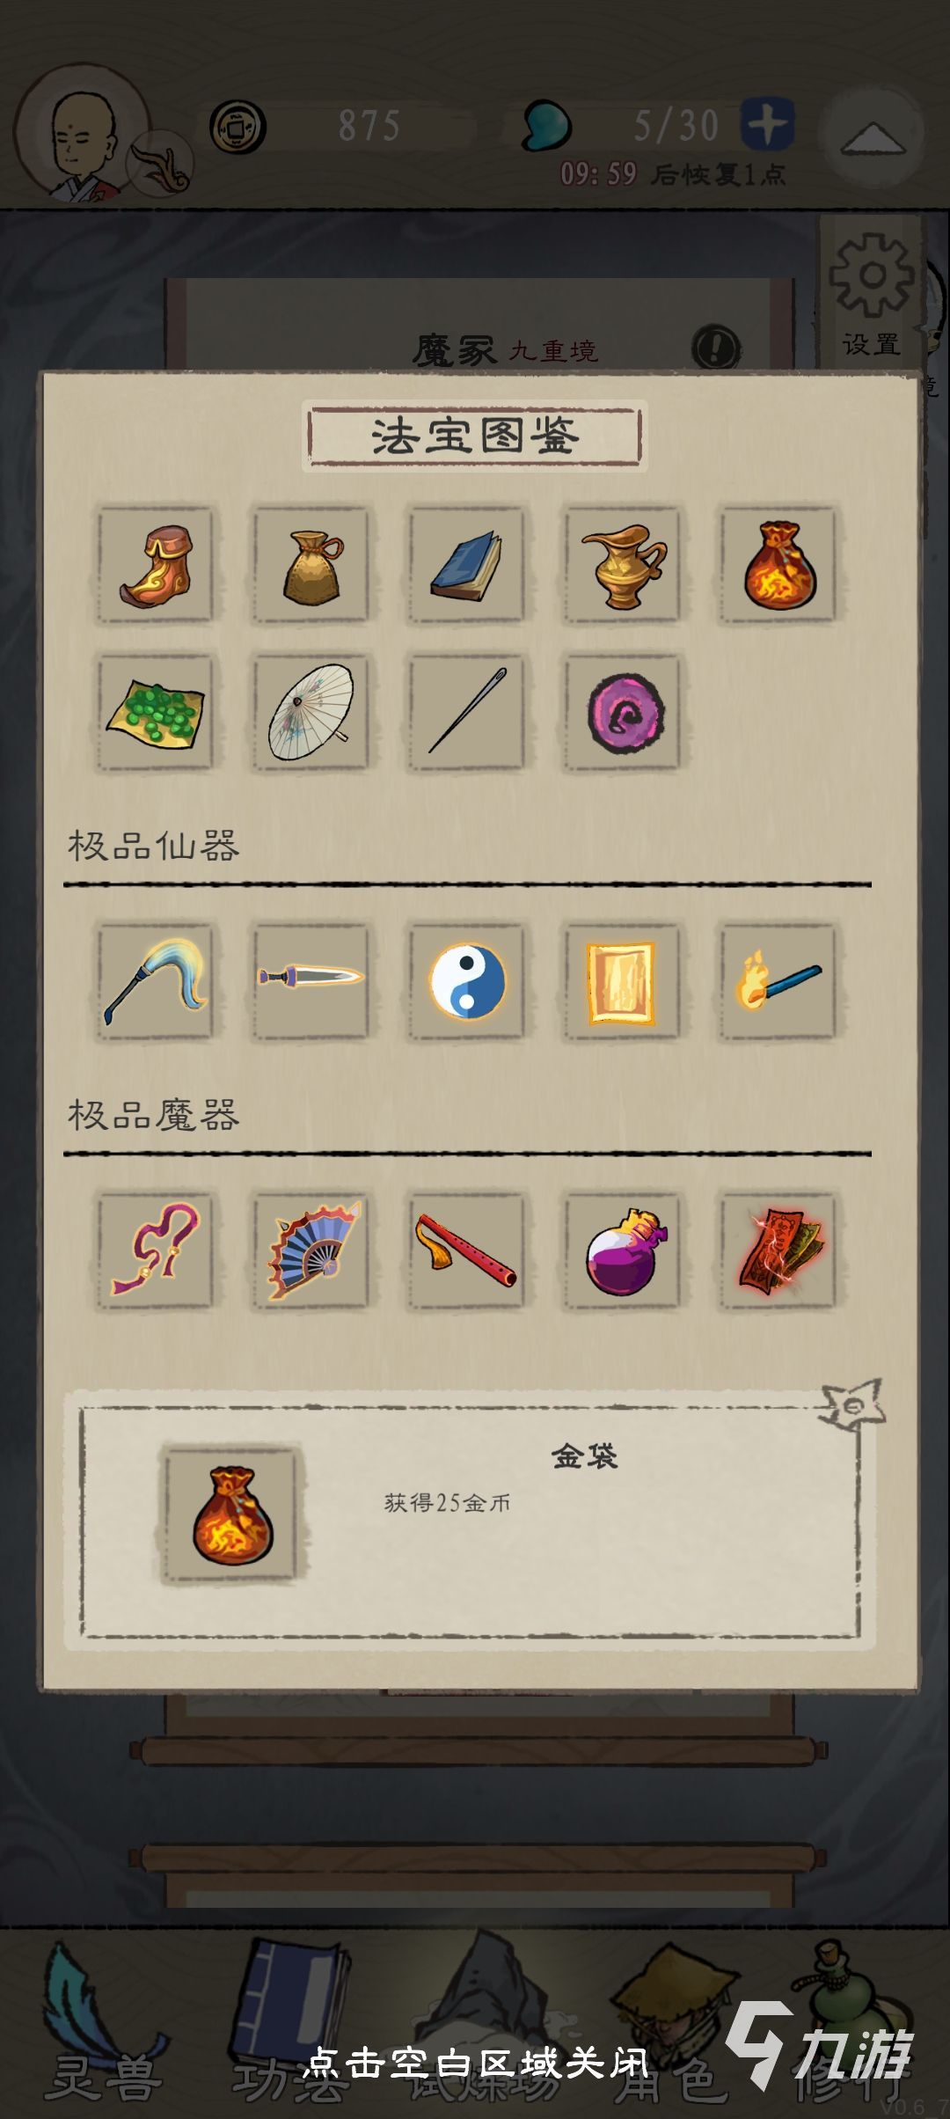Pick the red lightning talisman artifact
Screen dimensions: 950x2119
[778, 1251]
